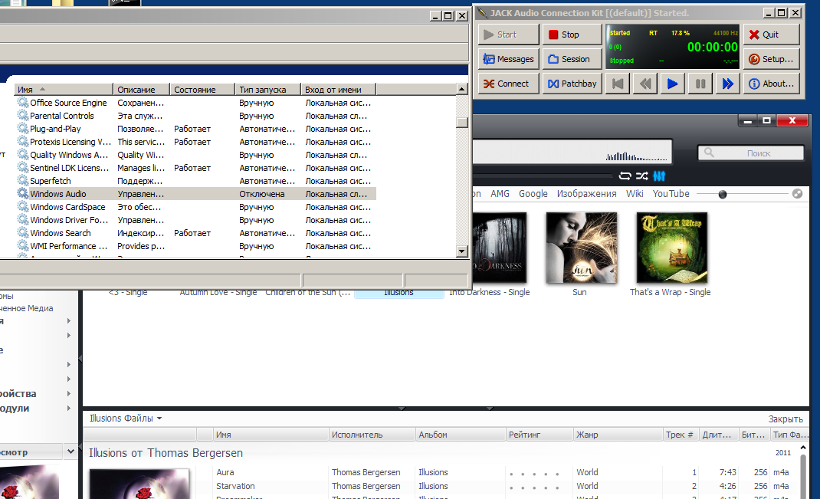
Task: Sort the services list by the Имя column
Action: click(x=64, y=90)
